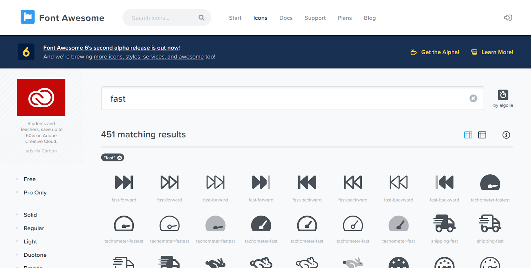The height and width of the screenshot is (268, 531).
Task: Switch to grid view of results
Action: [x=468, y=135]
